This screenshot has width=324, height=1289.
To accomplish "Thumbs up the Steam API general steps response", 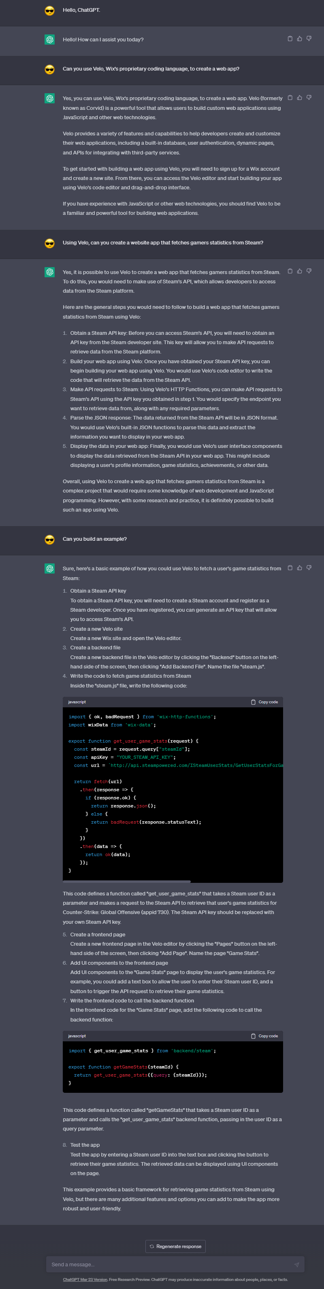I will (300, 271).
